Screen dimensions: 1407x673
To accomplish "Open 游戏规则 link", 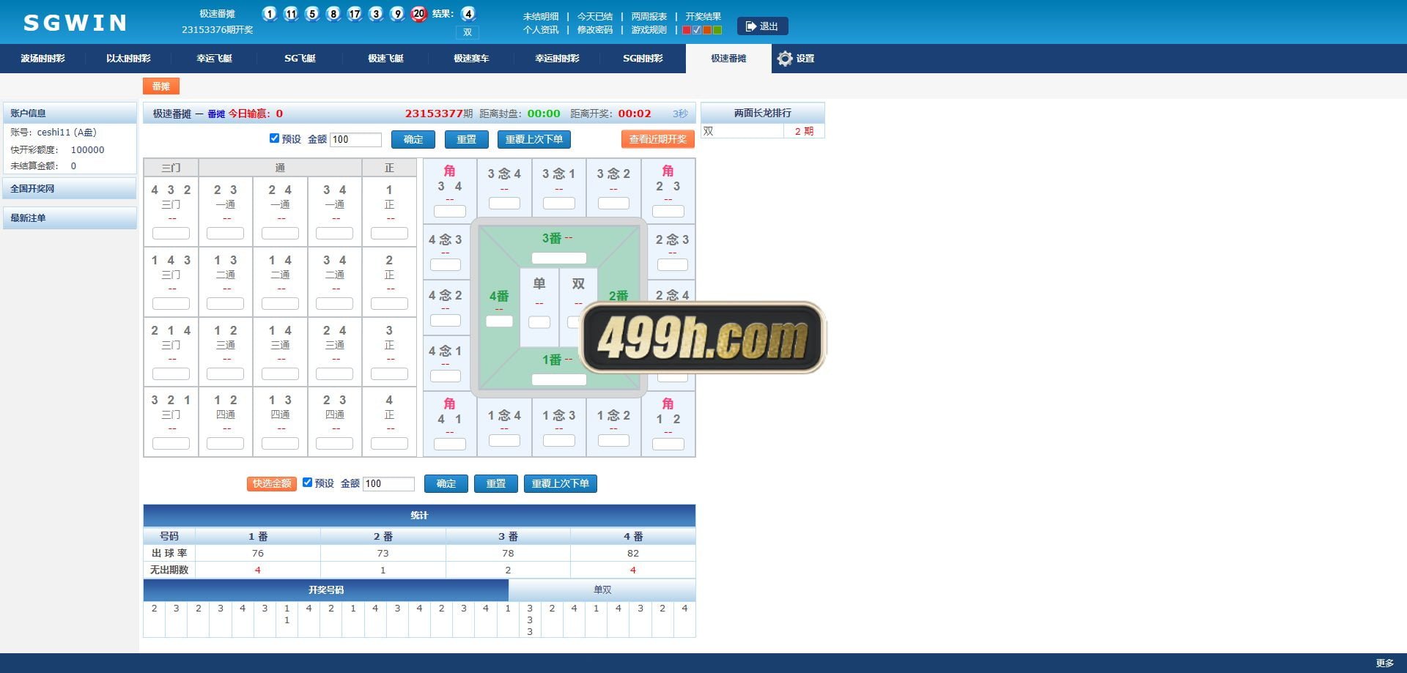I will (649, 30).
